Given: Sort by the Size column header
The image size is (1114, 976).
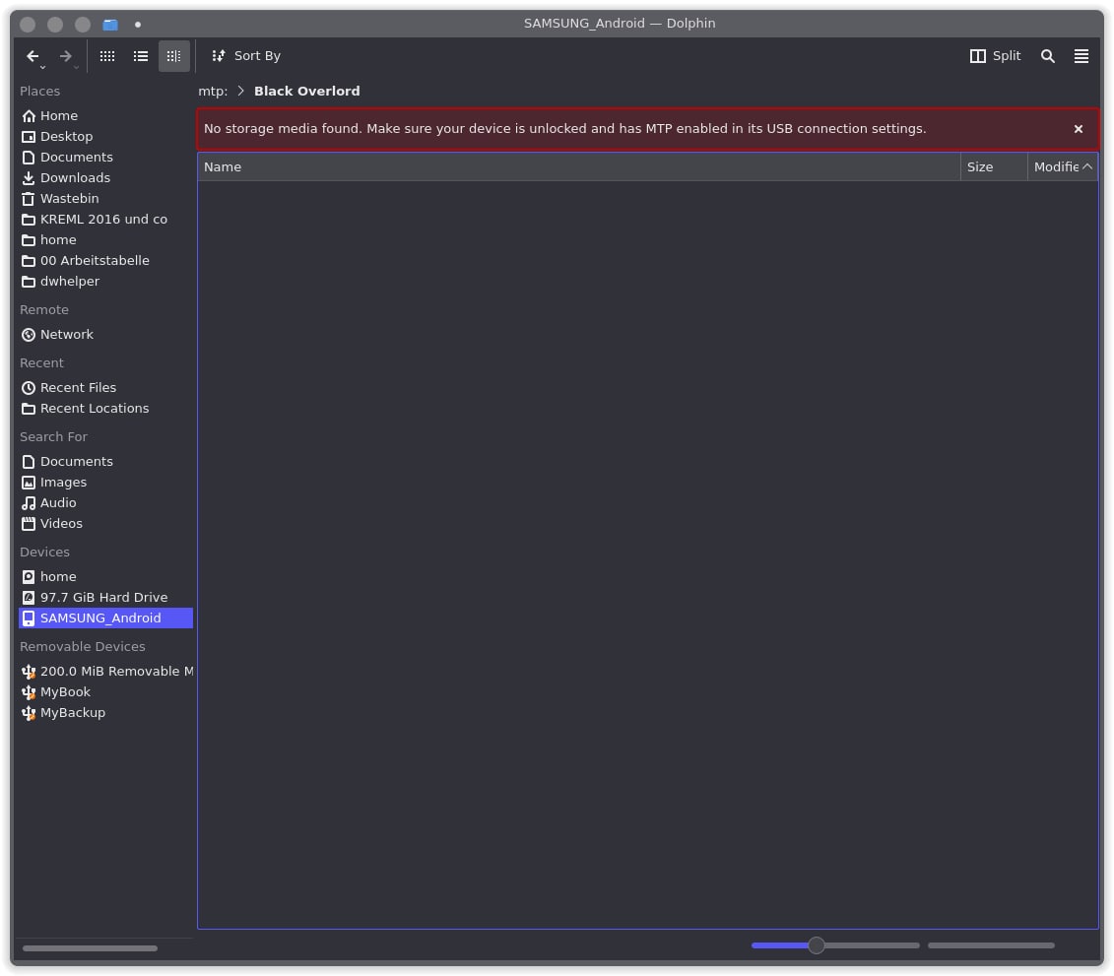Looking at the screenshot, I should click(x=993, y=166).
